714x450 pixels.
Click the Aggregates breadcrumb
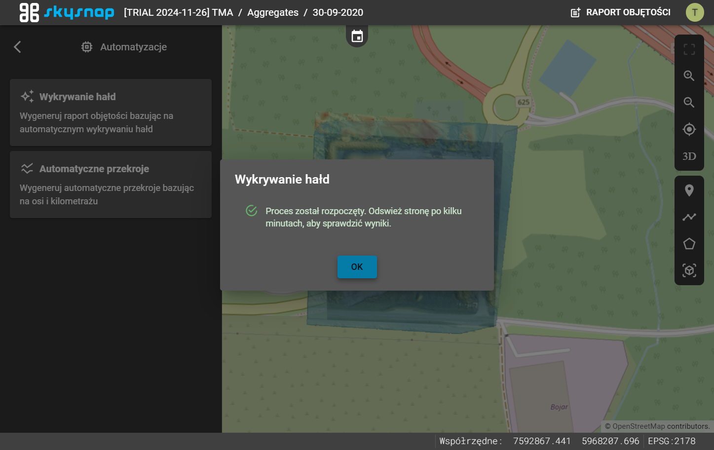click(273, 12)
